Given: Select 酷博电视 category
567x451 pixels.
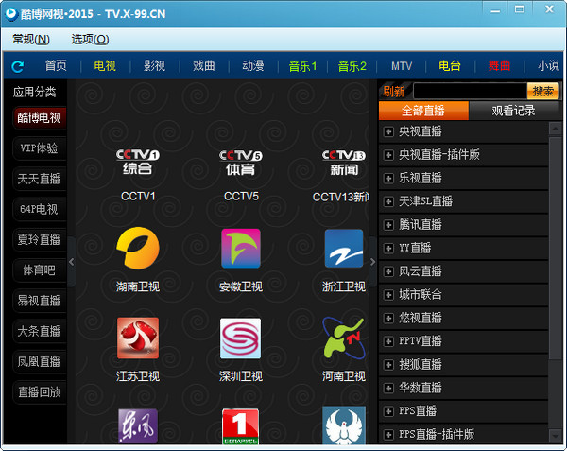Looking at the screenshot, I should tap(39, 118).
